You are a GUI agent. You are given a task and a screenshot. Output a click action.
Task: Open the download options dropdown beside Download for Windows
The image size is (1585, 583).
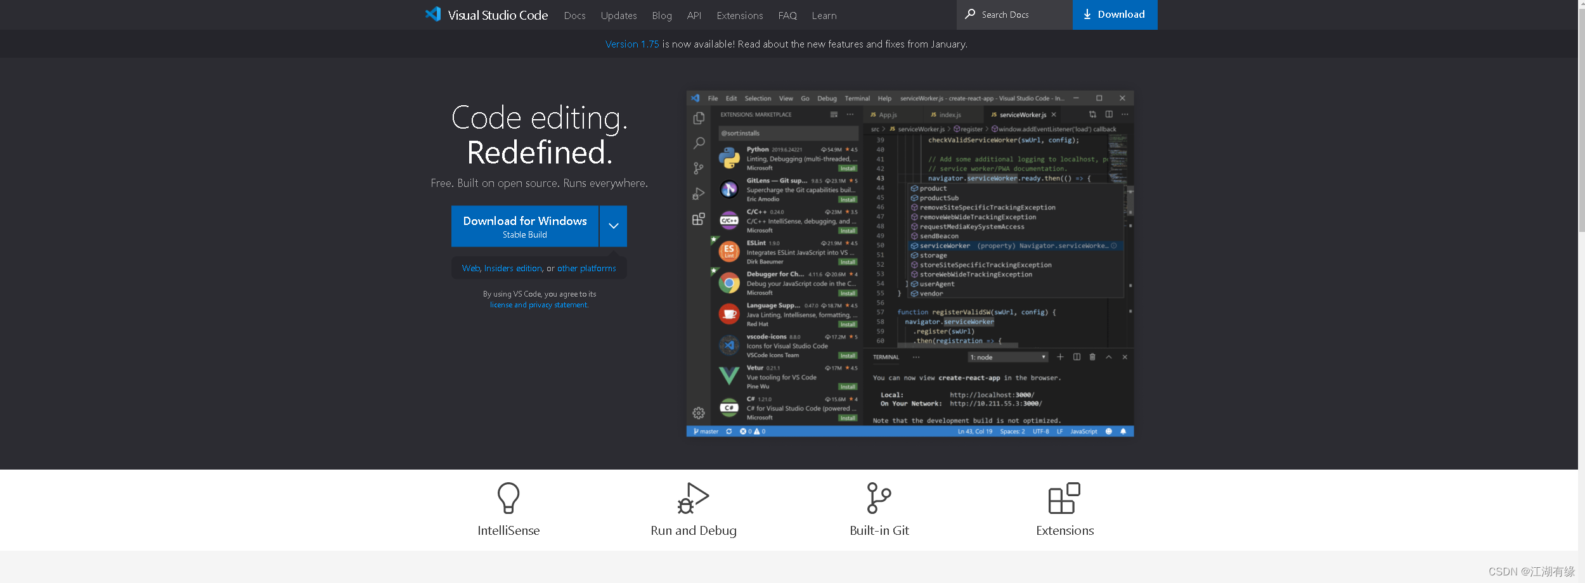613,226
